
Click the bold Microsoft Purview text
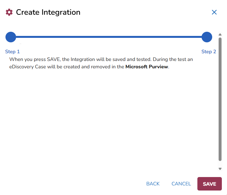click(147, 67)
